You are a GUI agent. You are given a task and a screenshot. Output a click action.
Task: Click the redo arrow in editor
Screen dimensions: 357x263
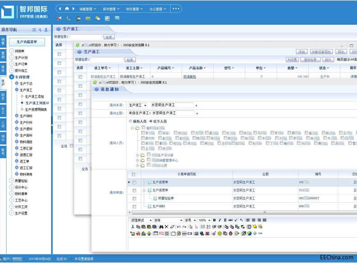point(184,227)
